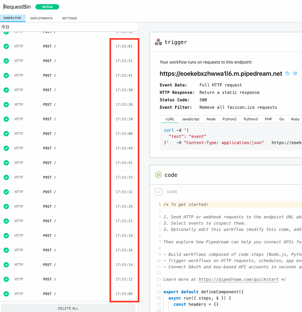The width and height of the screenshot is (302, 312).
Task: Click the green check icon at 17:51:41
Action: coord(6,163)
